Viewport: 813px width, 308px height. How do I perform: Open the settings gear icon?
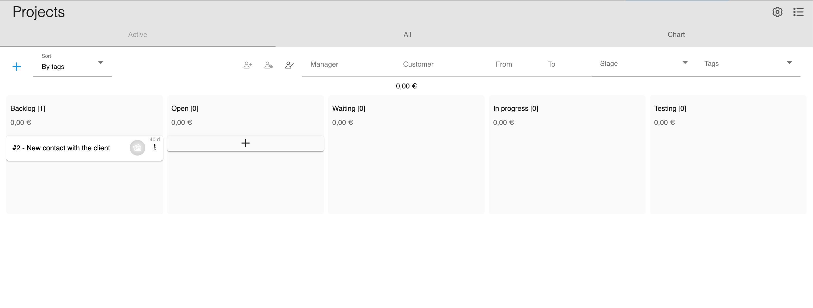(x=777, y=12)
